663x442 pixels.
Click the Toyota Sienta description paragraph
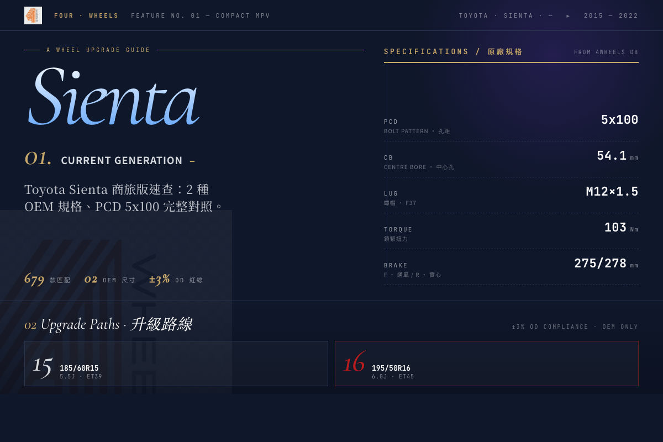pos(124,198)
